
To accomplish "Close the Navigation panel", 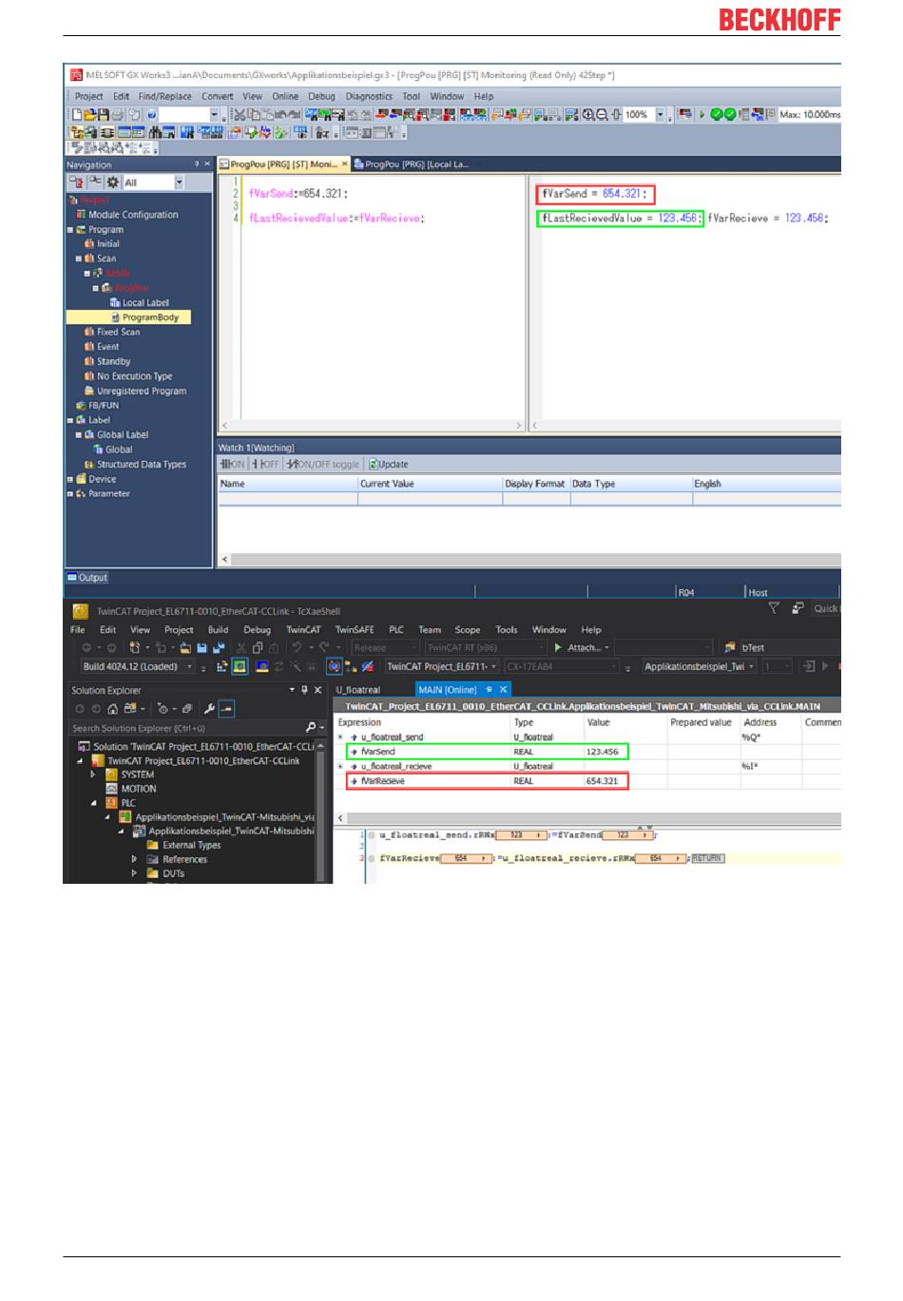I will (206, 164).
